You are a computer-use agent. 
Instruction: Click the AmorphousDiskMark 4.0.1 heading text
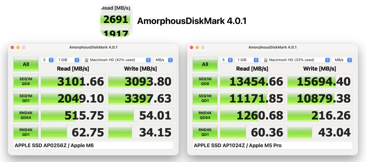(192, 21)
